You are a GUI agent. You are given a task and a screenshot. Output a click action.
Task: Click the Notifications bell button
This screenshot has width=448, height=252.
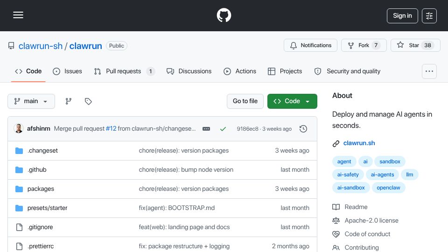pyautogui.click(x=310, y=45)
